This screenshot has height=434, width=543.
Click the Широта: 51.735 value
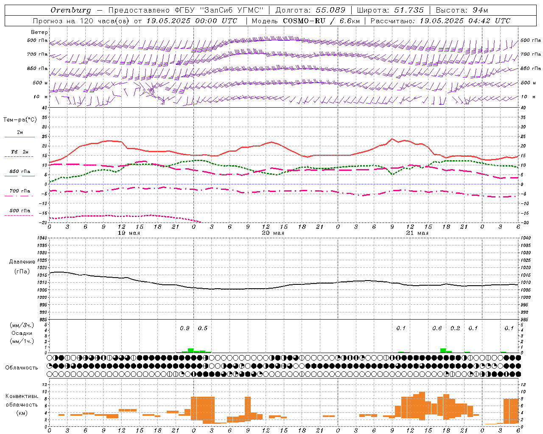(x=390, y=10)
